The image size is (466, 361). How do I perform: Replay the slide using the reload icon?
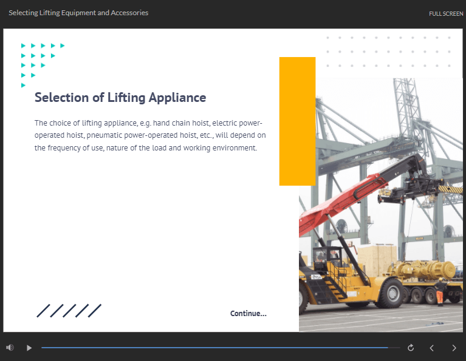411,348
